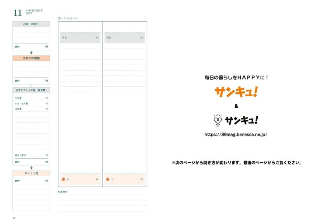Click the 住居費 row
Viewport: 315px width, 224px height.
click(x=31, y=98)
